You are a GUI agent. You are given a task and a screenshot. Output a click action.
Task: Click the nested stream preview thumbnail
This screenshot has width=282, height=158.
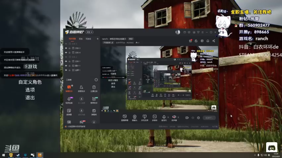pyautogui.click(x=159, y=79)
